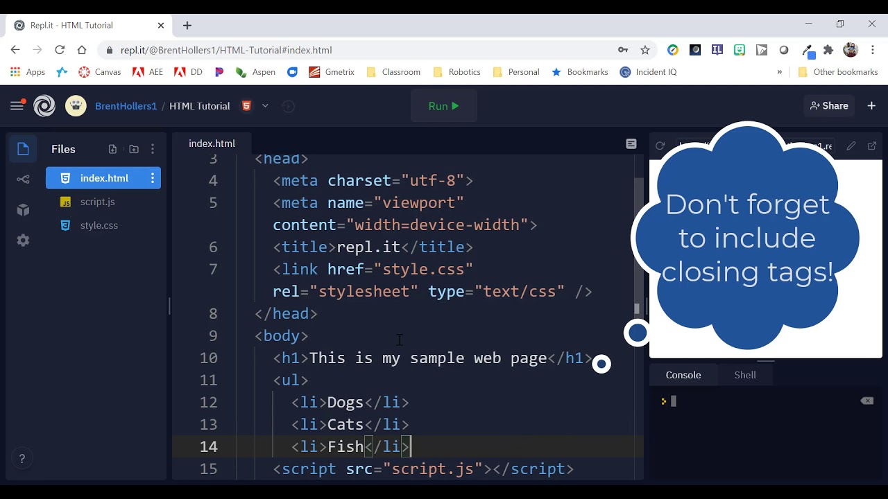Toggle the editor code formatting icon

(631, 144)
